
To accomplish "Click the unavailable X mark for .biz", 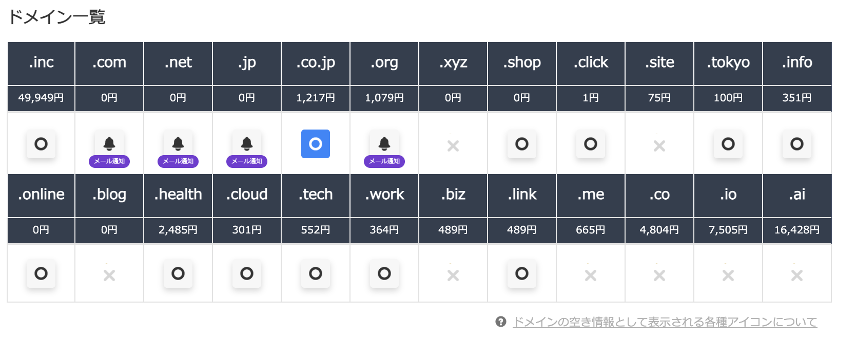I will 453,275.
